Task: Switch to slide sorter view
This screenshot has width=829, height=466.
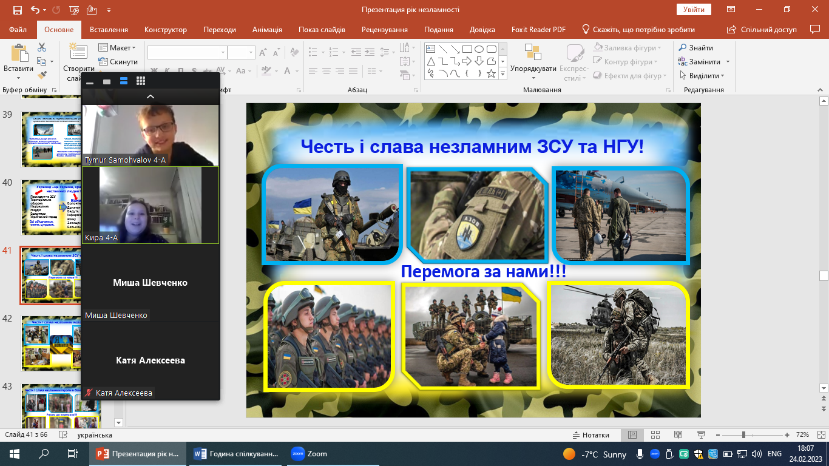Action: (x=655, y=435)
